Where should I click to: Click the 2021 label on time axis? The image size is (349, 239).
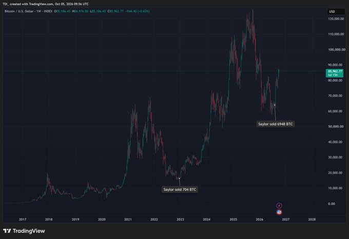click(x=128, y=220)
